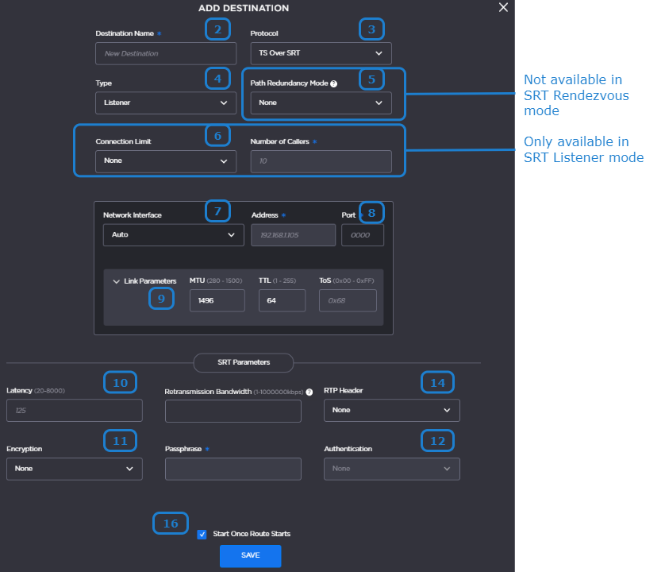665x572 pixels.
Task: Click the TTL field showing 64
Action: click(x=282, y=300)
